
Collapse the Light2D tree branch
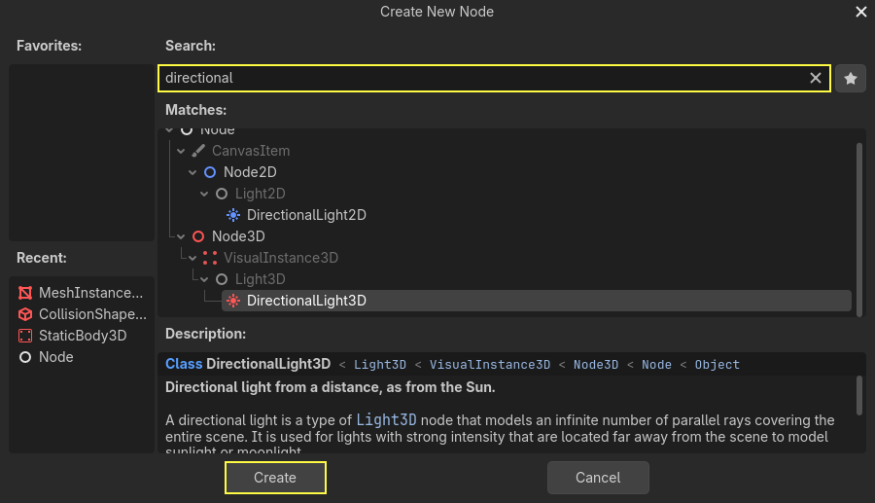(204, 194)
